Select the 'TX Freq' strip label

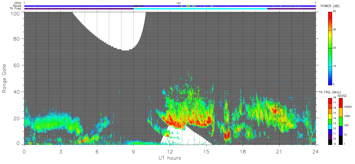[16, 9]
